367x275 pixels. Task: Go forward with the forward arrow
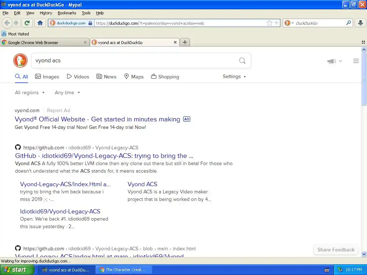tap(16, 23)
